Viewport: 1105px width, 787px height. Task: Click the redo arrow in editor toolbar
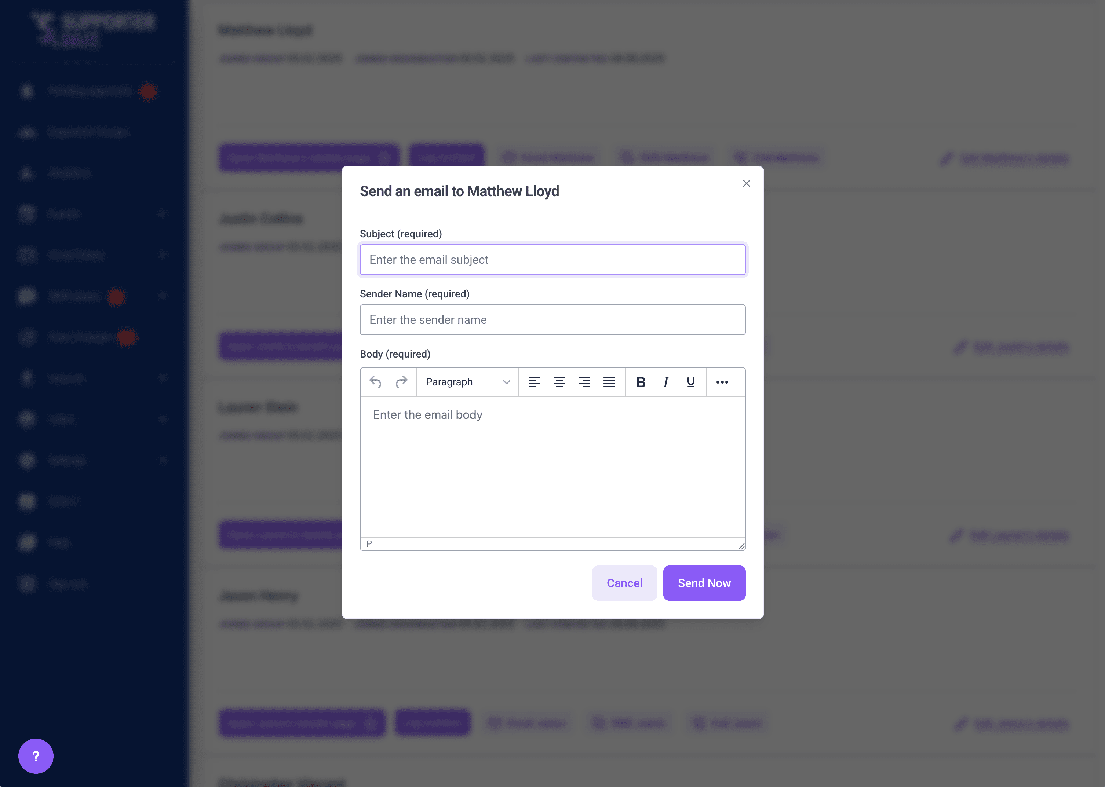(401, 382)
